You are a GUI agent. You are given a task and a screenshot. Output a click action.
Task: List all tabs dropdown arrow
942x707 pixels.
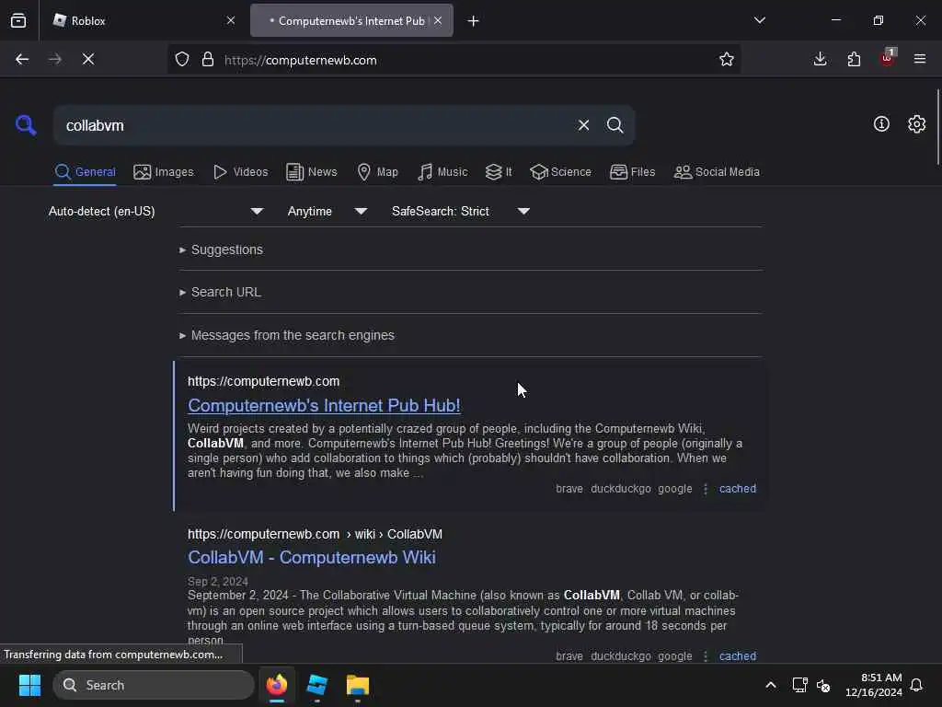[760, 20]
